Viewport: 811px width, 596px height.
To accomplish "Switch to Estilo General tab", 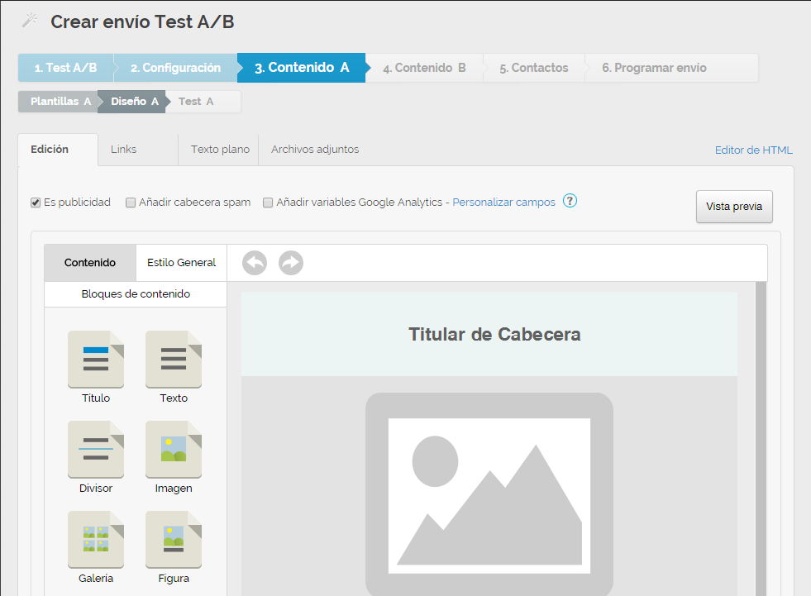I will coord(181,263).
